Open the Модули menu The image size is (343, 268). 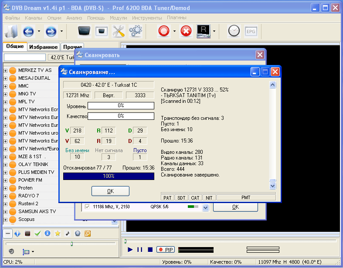pos(118,18)
